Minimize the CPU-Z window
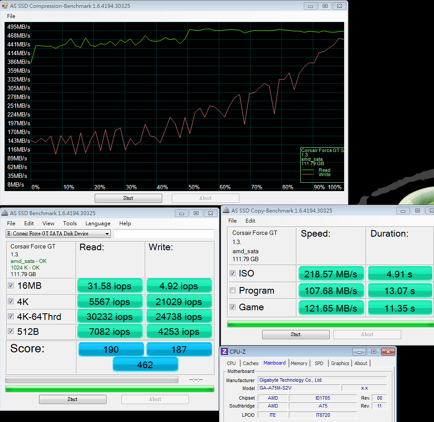The image size is (434, 422). (359, 352)
